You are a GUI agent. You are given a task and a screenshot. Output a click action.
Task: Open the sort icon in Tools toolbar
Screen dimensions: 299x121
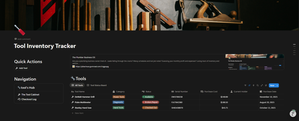[x=249, y=85]
